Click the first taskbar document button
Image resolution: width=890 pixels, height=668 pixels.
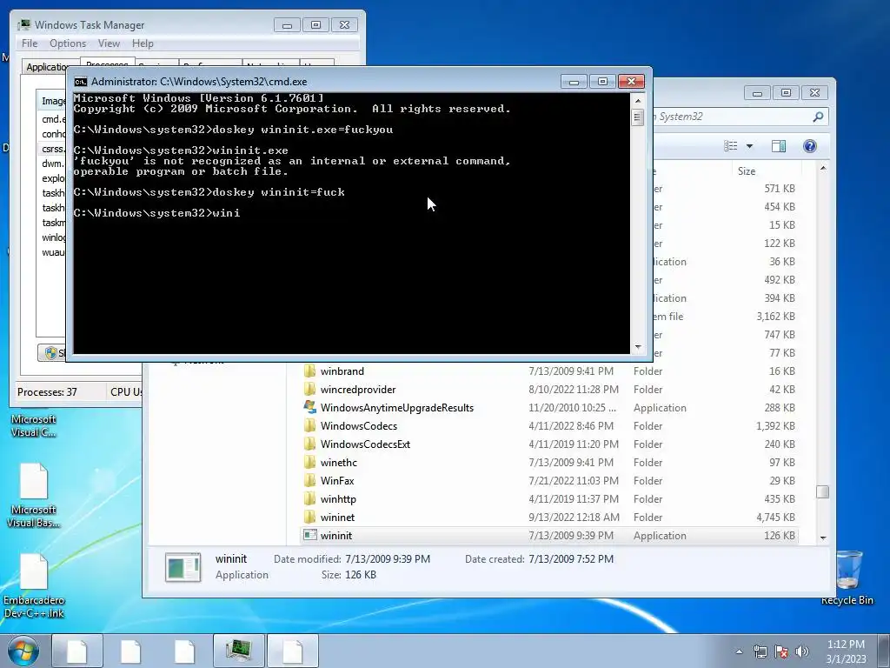(x=77, y=651)
